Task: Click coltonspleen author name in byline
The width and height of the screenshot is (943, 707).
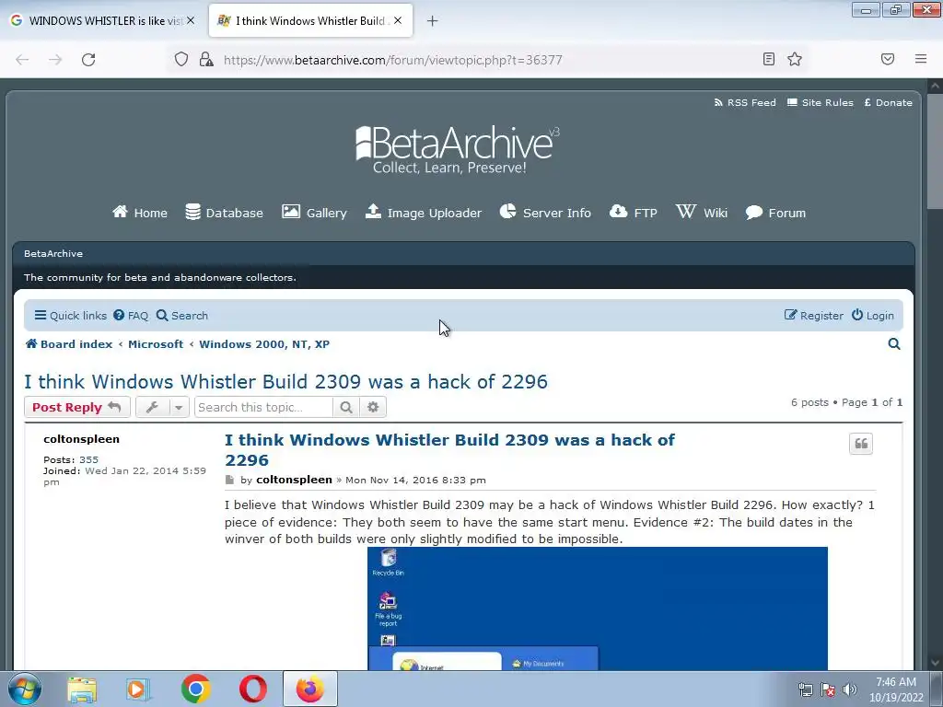Action: (x=294, y=480)
